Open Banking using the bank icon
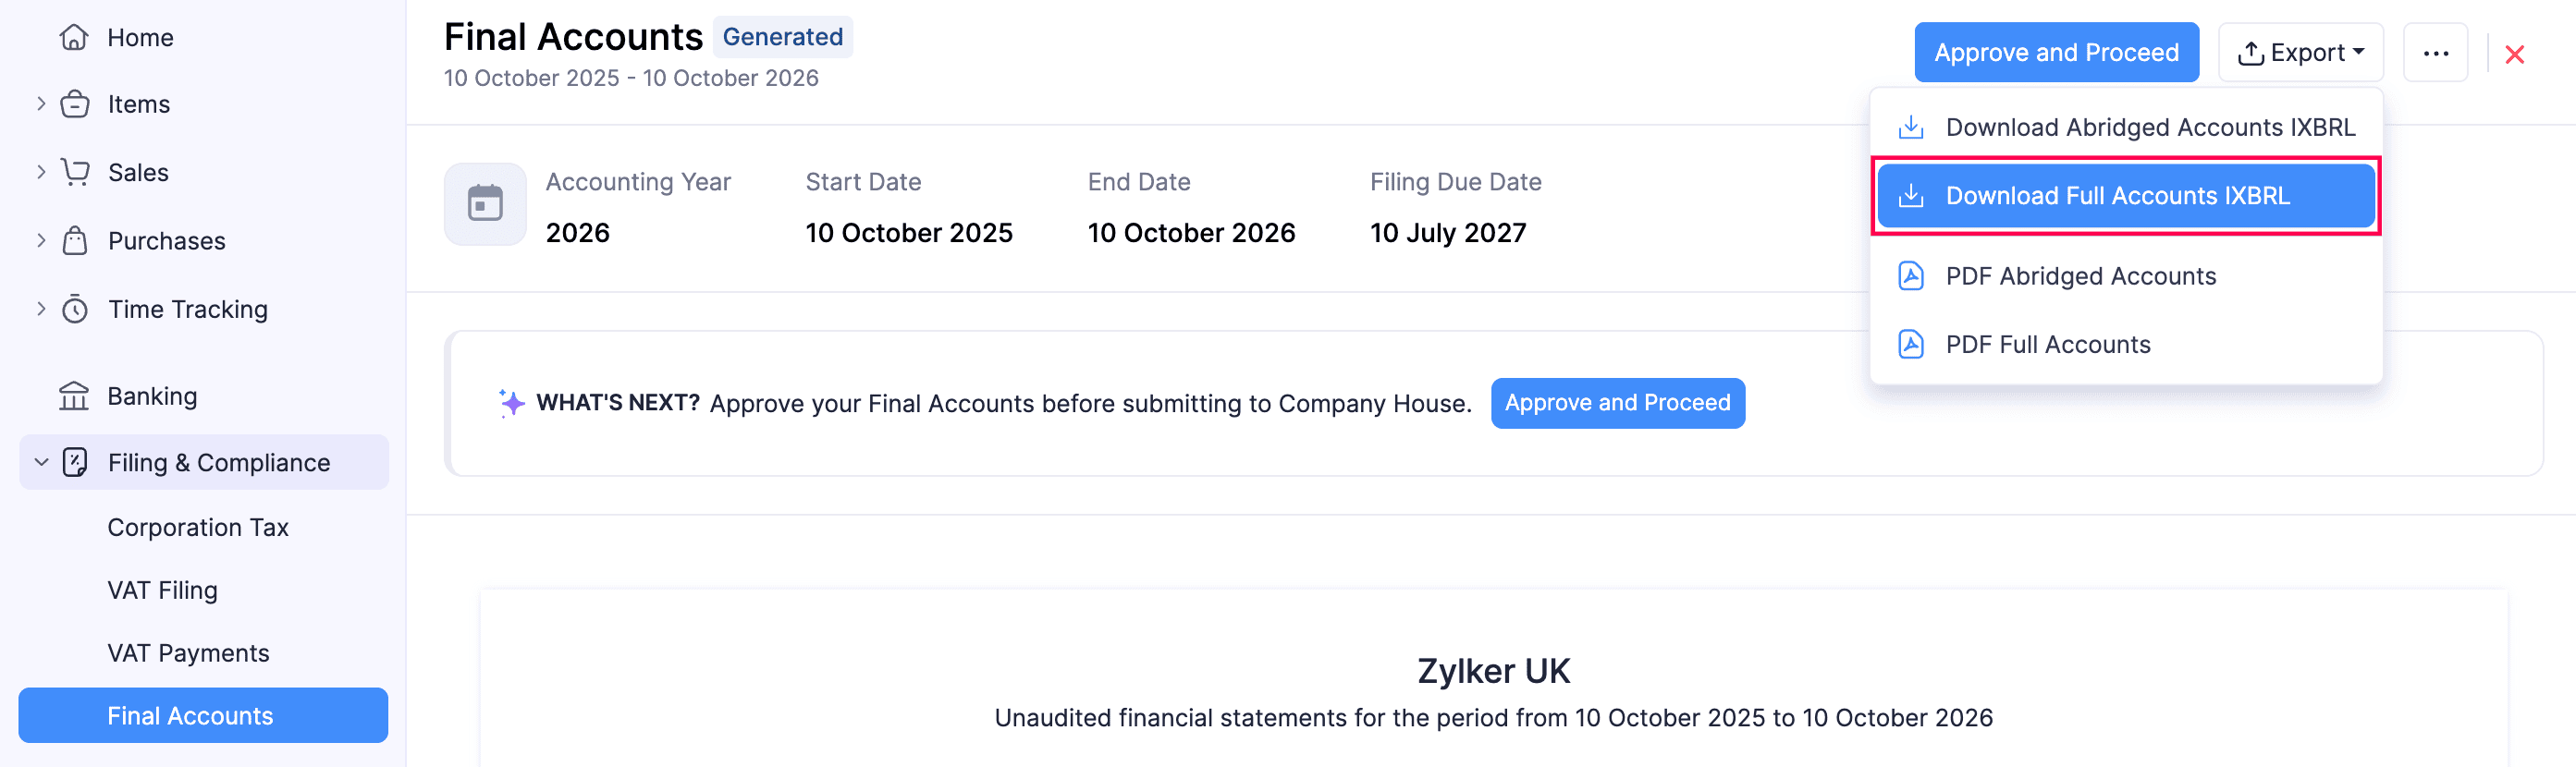The image size is (2576, 767). click(x=74, y=395)
